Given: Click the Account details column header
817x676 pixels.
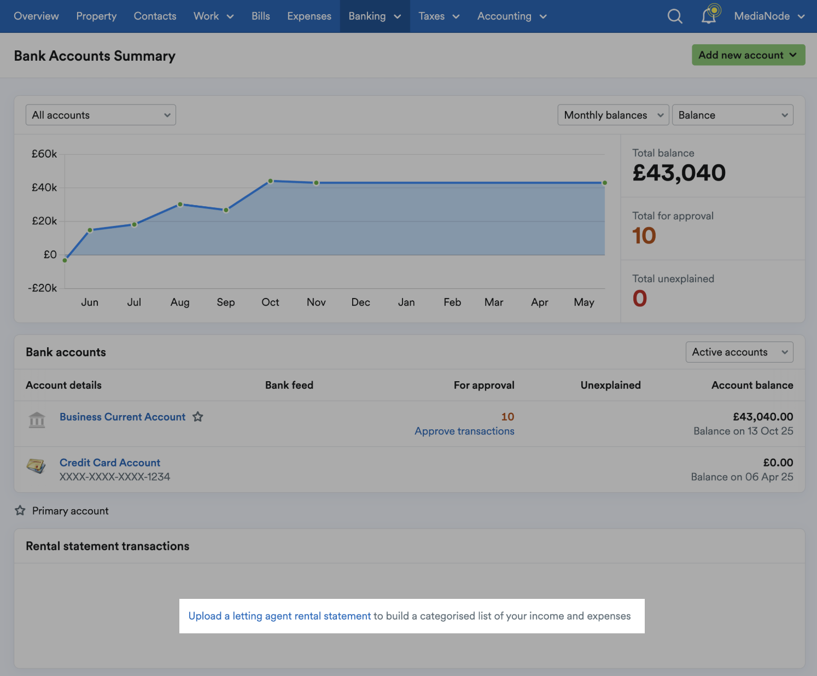Looking at the screenshot, I should [63, 385].
